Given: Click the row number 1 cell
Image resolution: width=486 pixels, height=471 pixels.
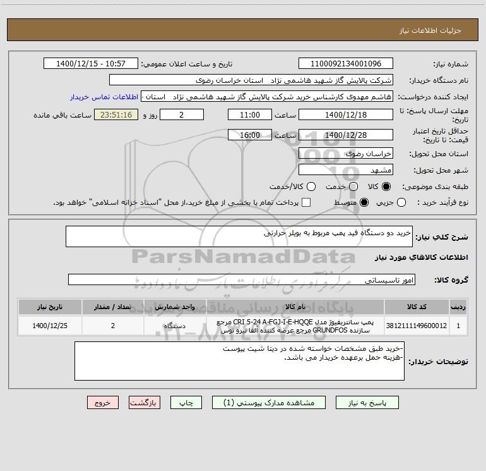Looking at the screenshot, I should 458,326.
